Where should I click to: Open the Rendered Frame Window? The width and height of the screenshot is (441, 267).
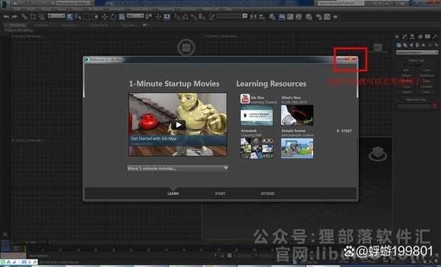pos(327,17)
